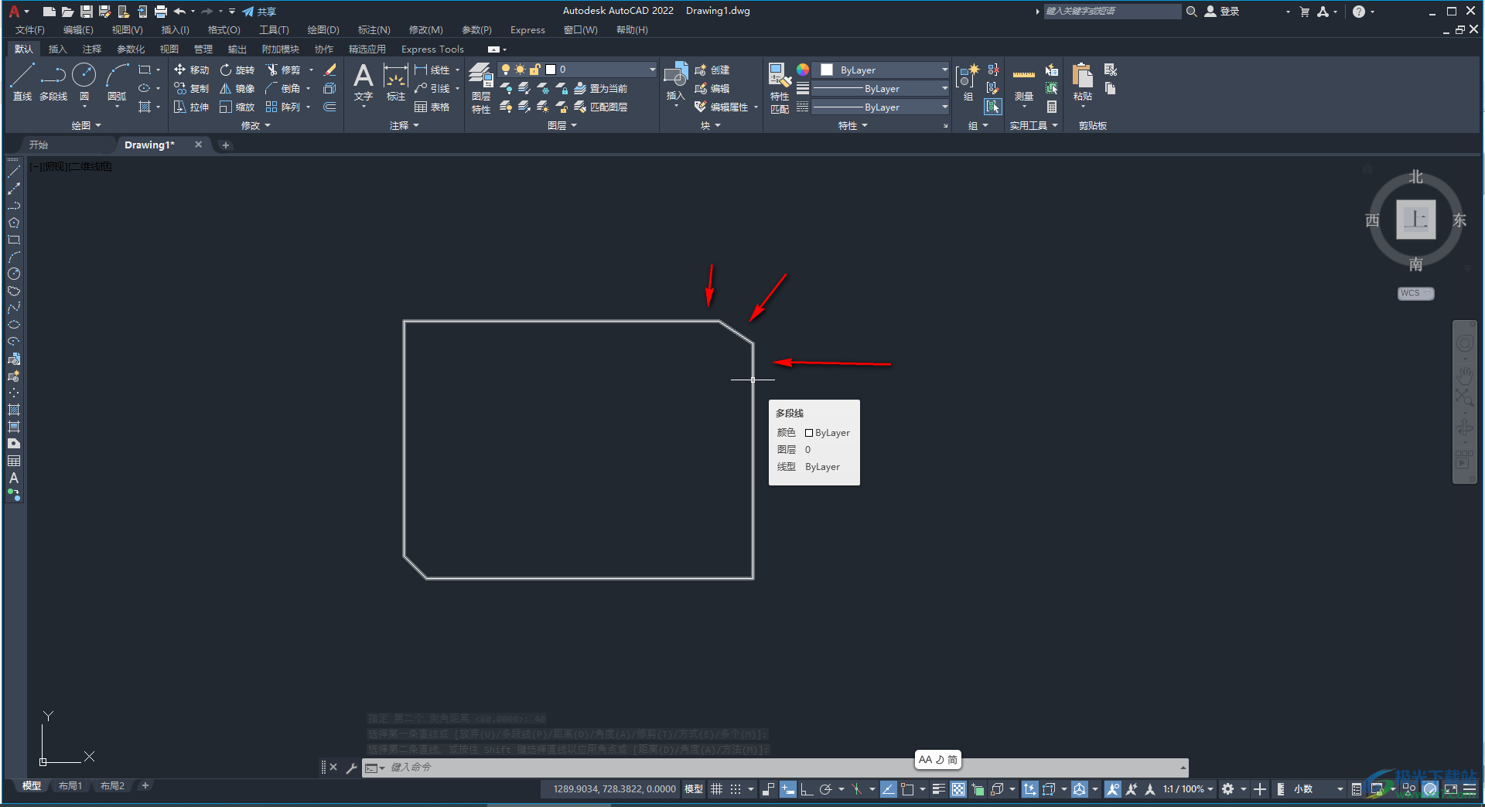Switch to the 注释 ribbon tab

(92, 49)
